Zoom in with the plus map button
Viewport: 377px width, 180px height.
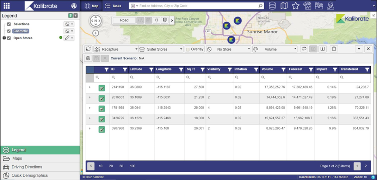point(96,33)
